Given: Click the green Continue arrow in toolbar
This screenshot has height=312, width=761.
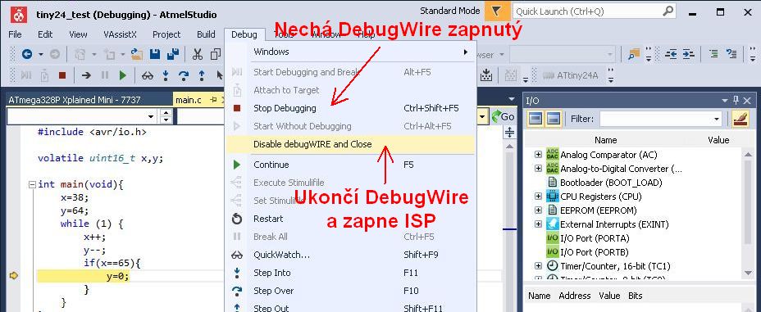Looking at the screenshot, I should pyautogui.click(x=123, y=75).
